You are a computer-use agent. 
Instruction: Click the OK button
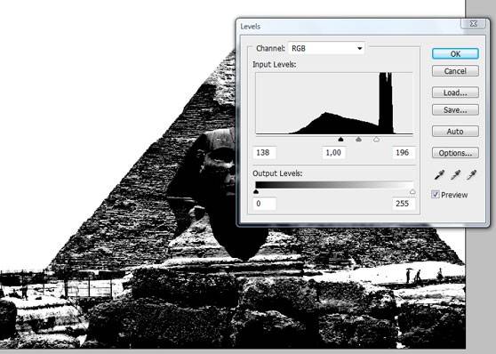(455, 54)
